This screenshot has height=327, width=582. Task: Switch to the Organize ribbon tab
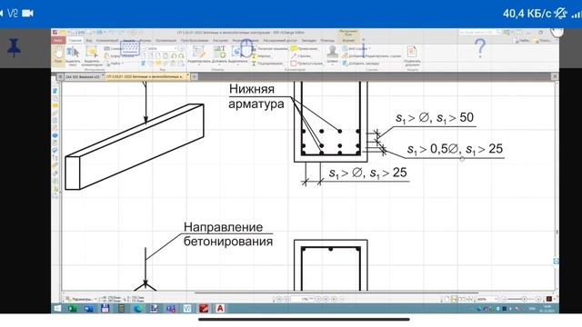166,40
